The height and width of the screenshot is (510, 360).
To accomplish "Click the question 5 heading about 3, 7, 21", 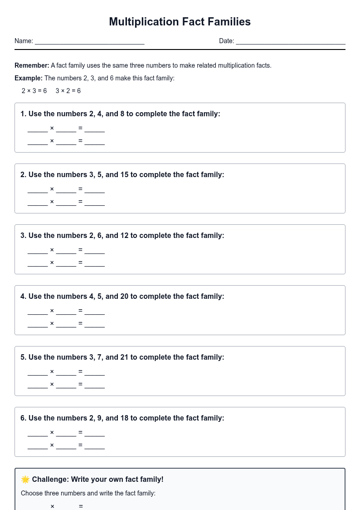I will tap(122, 357).
